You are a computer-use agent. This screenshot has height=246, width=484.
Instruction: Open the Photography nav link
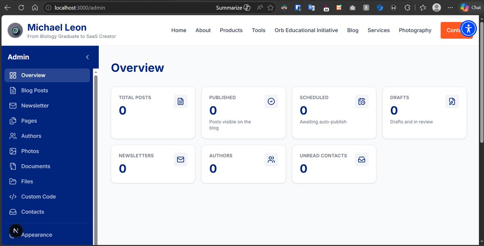pos(415,30)
